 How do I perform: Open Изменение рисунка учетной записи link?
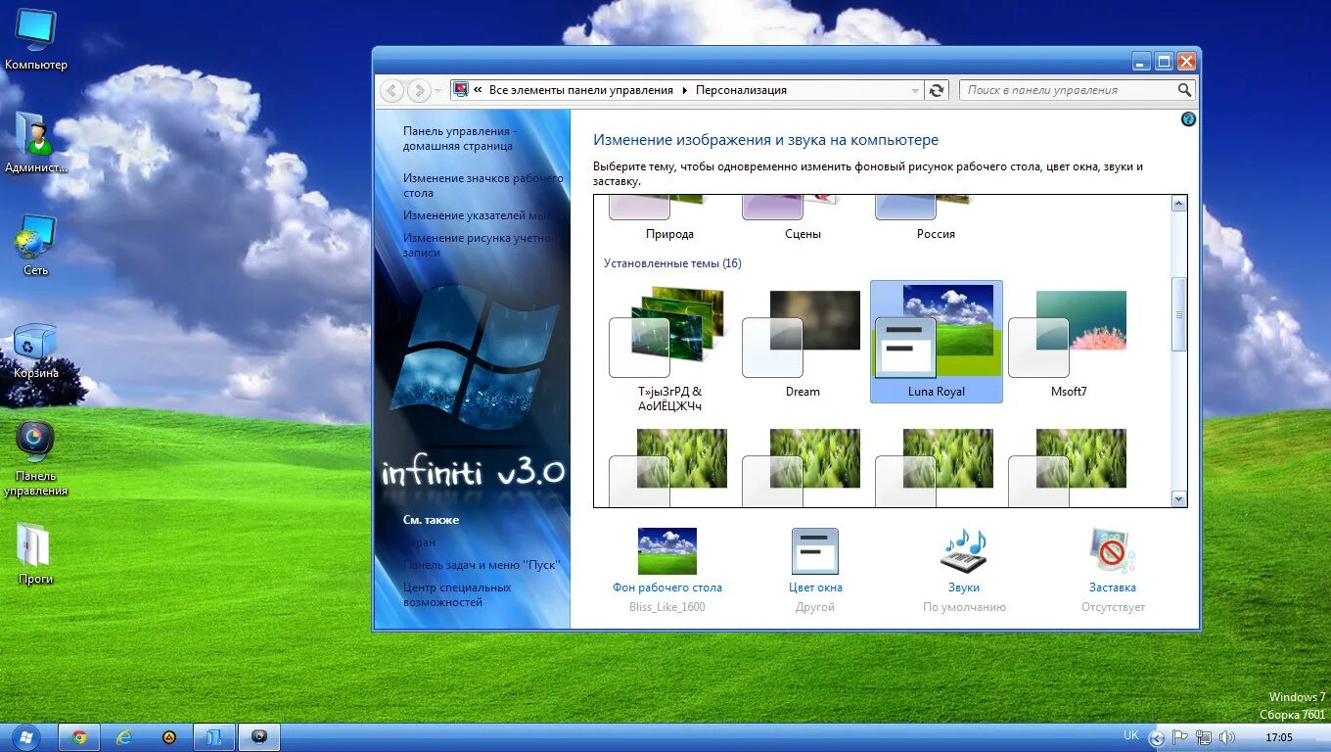[480, 245]
